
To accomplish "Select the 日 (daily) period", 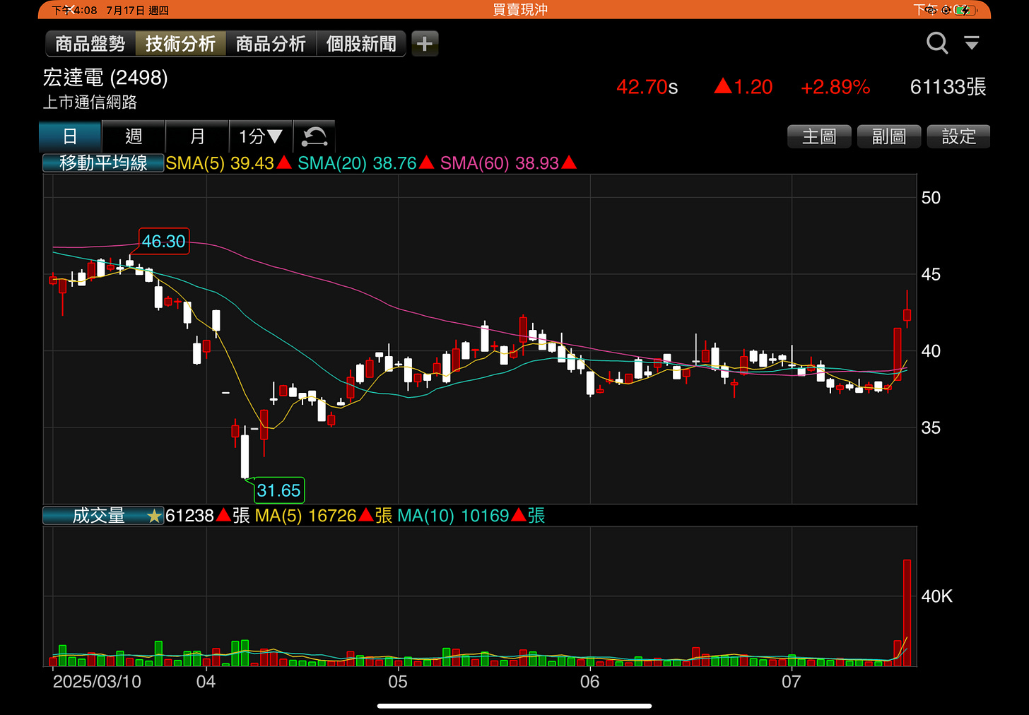I will pyautogui.click(x=70, y=136).
